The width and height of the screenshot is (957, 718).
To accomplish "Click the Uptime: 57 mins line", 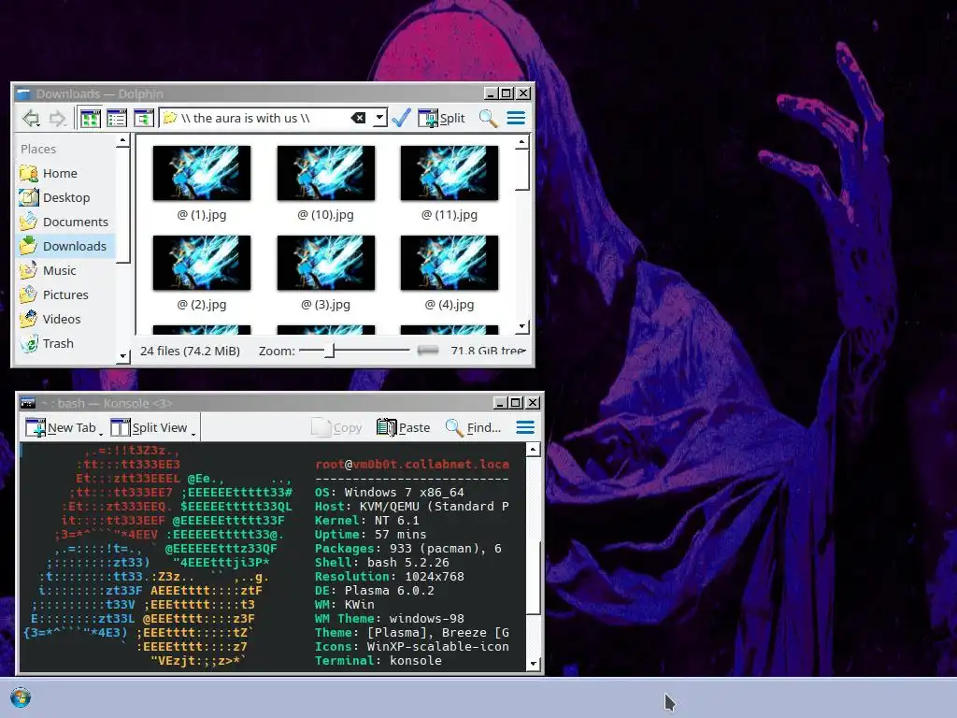I will pyautogui.click(x=370, y=534).
